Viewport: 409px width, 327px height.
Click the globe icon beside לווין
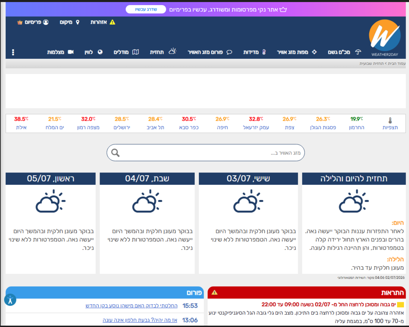pyautogui.click(x=100, y=52)
